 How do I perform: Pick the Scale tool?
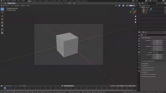tap(2, 22)
